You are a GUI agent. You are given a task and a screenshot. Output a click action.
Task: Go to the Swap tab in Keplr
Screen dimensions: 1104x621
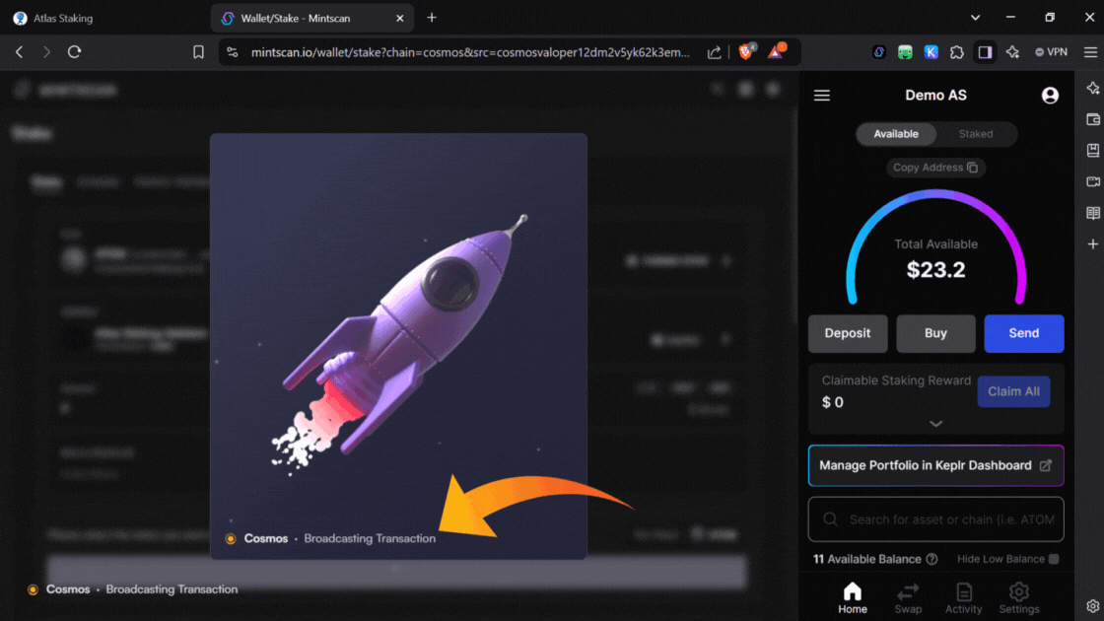908,597
